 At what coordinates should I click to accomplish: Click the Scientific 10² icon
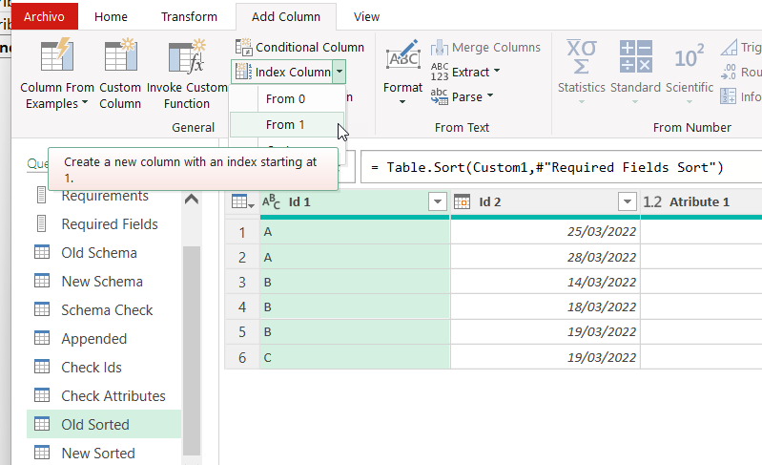(x=689, y=57)
